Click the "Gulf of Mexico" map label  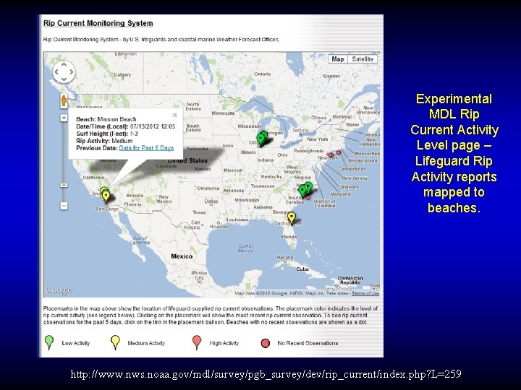245,248
